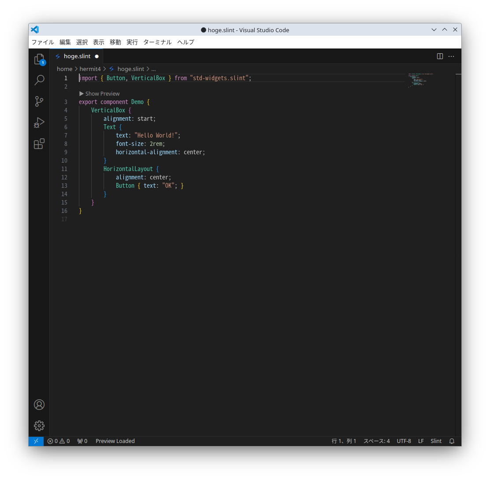
Task: Click Show Preview above the component
Action: (x=102, y=93)
